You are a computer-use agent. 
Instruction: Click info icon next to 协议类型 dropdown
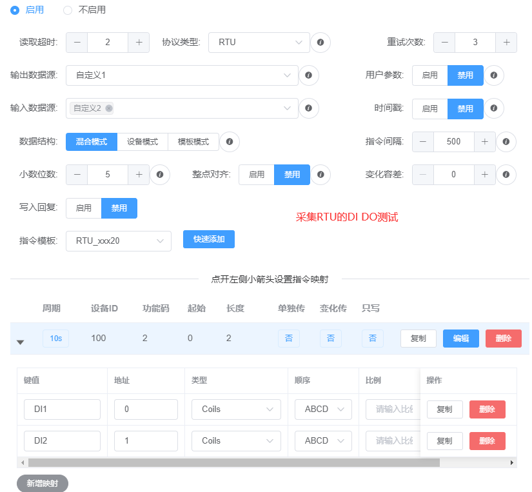click(x=320, y=43)
